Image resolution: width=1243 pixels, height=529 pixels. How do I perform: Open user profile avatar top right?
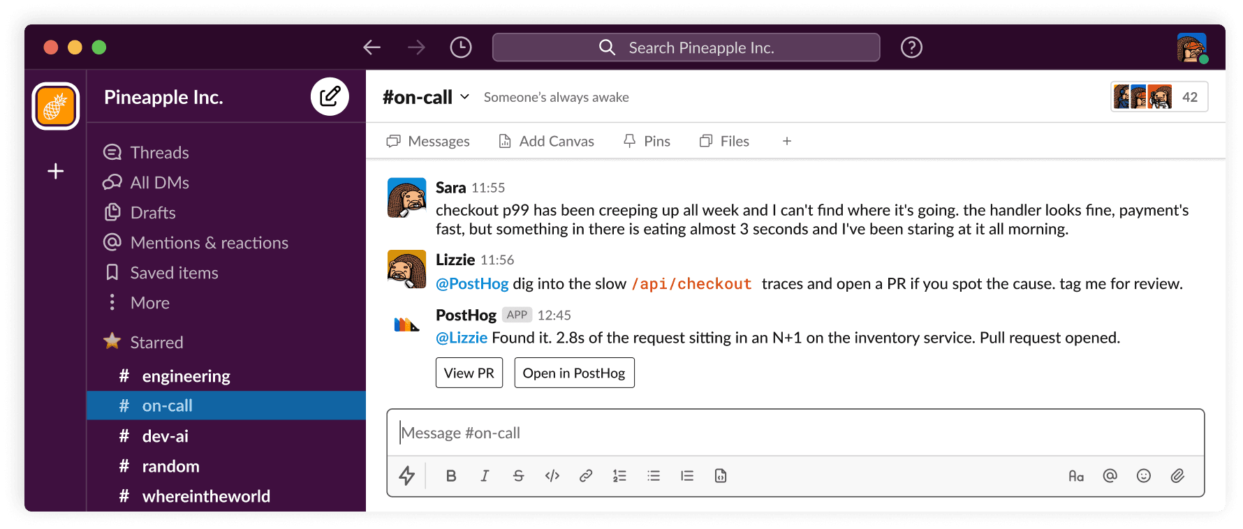coord(1191,47)
